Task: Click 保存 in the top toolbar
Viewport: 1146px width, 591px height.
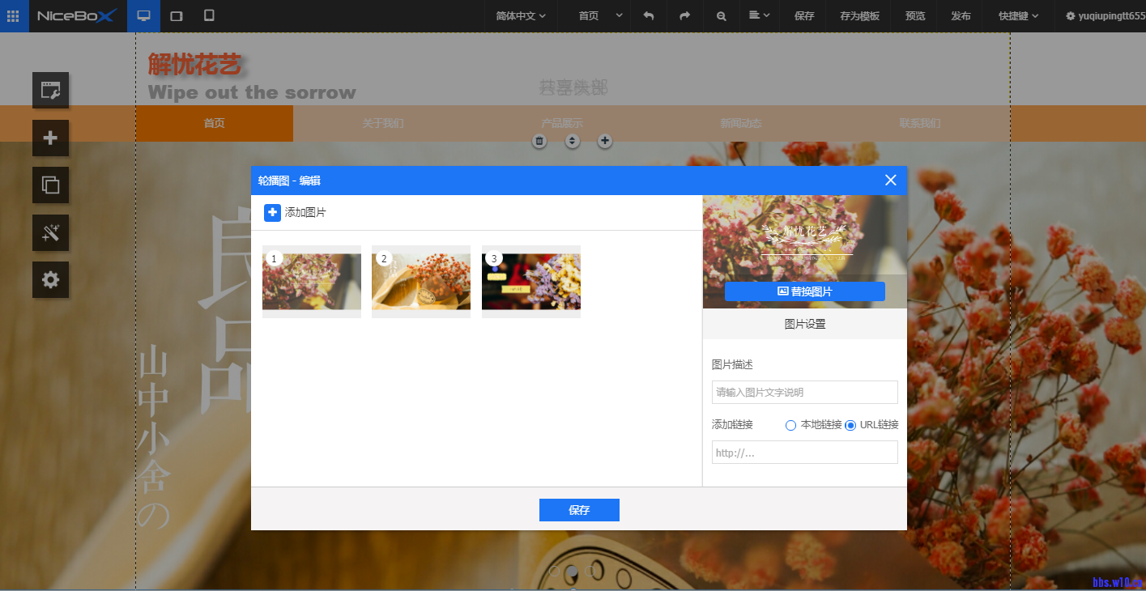Action: pyautogui.click(x=804, y=15)
